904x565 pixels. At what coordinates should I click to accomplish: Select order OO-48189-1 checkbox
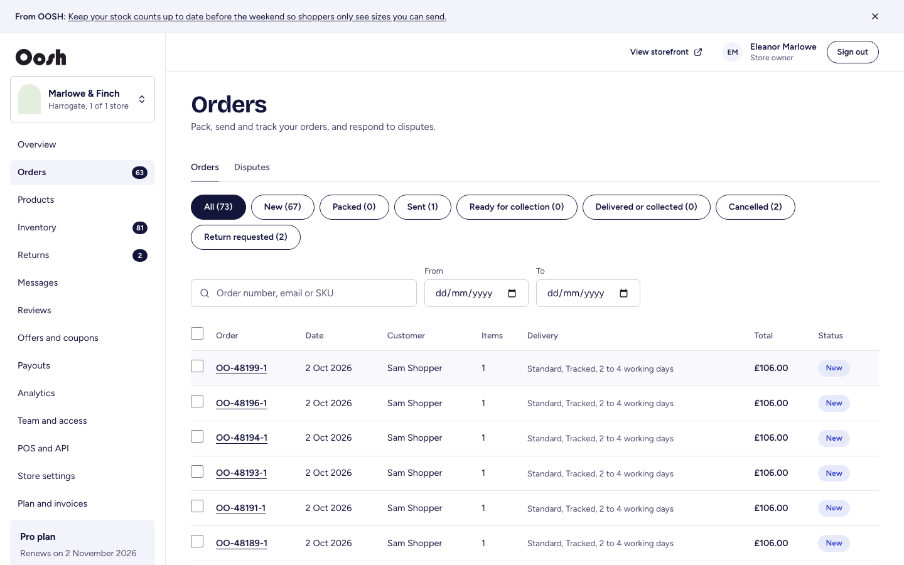tap(197, 541)
